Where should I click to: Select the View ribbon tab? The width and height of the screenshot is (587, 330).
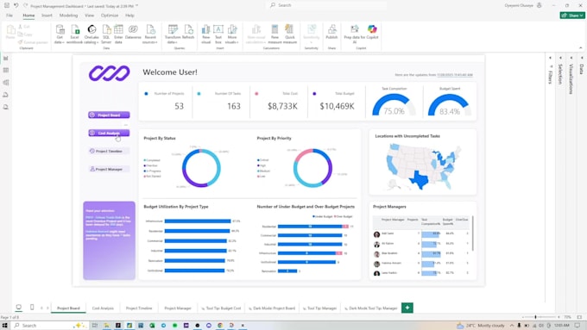click(90, 16)
